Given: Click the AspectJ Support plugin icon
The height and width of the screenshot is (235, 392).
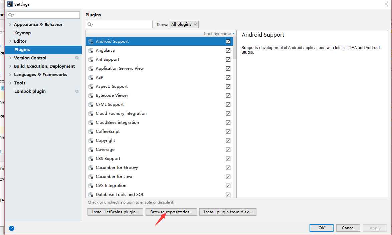Looking at the screenshot, I should 91,86.
